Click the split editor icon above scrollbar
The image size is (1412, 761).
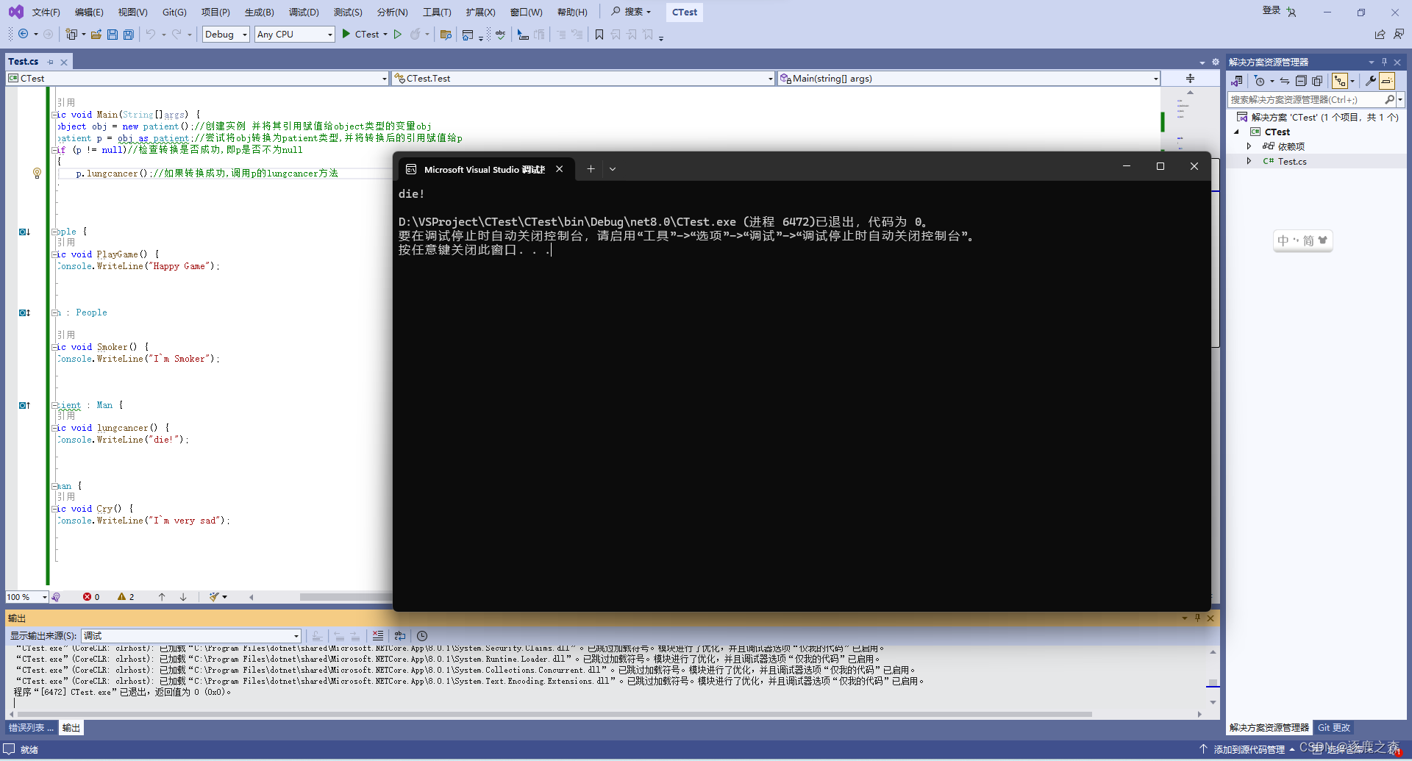1190,79
